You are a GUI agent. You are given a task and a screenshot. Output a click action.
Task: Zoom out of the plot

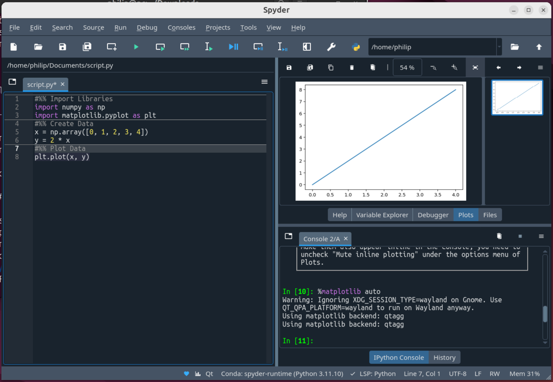click(x=433, y=68)
